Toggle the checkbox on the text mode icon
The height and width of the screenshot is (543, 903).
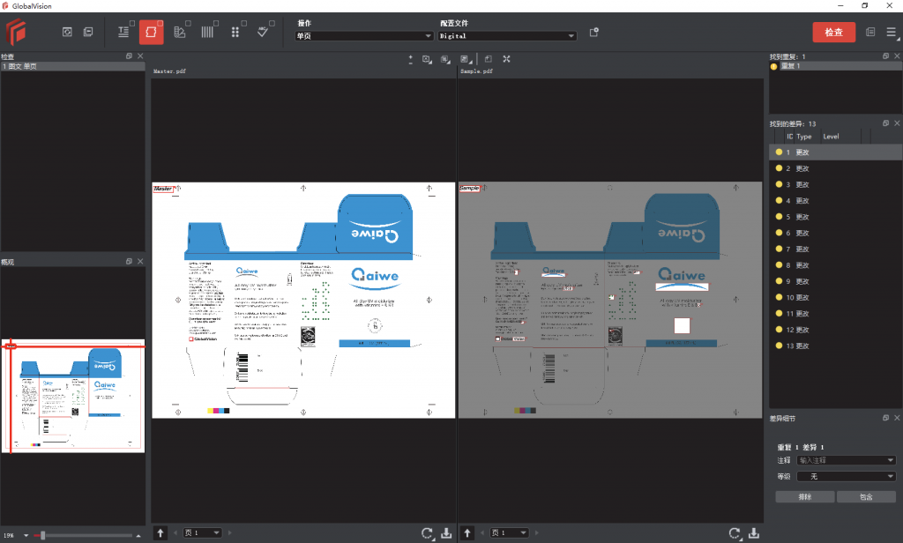132,24
